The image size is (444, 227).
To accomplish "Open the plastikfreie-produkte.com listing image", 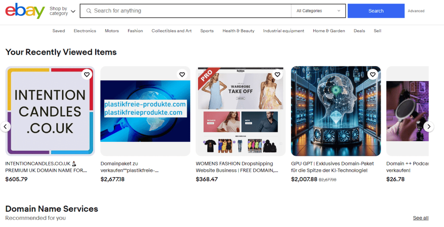I will click(145, 111).
